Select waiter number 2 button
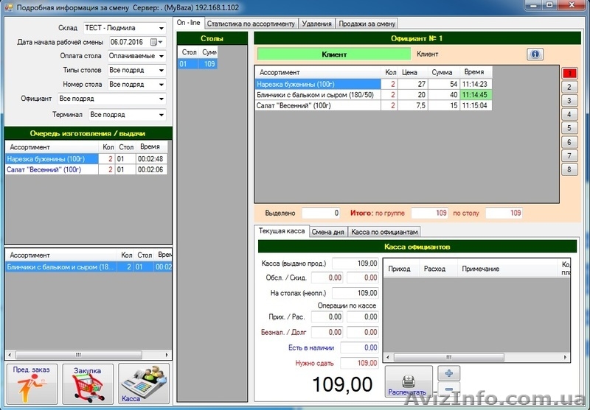The width and height of the screenshot is (590, 410). pyautogui.click(x=569, y=87)
